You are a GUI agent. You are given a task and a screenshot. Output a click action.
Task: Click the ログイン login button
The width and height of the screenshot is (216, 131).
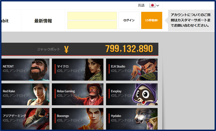pyautogui.click(x=129, y=20)
